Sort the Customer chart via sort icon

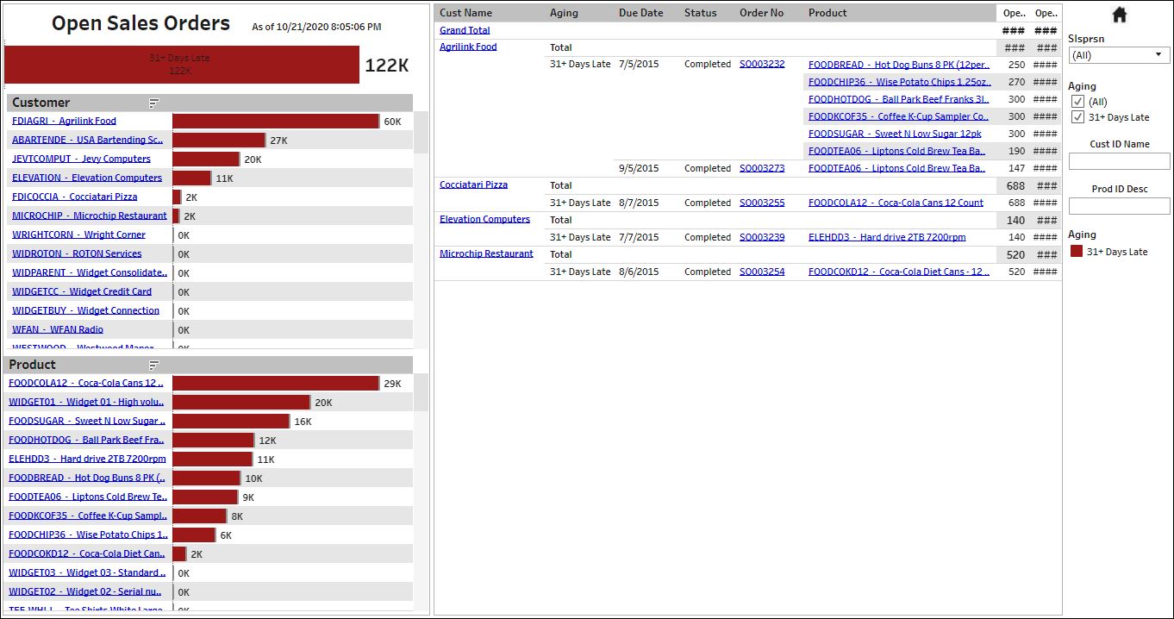[x=154, y=103]
